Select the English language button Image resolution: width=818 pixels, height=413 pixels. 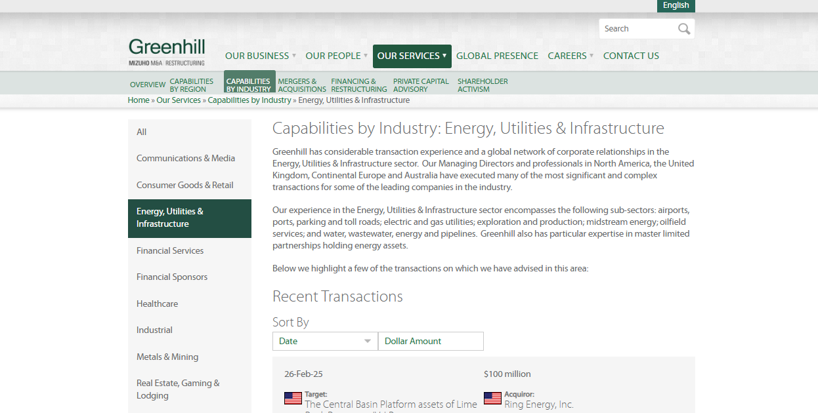pyautogui.click(x=676, y=6)
